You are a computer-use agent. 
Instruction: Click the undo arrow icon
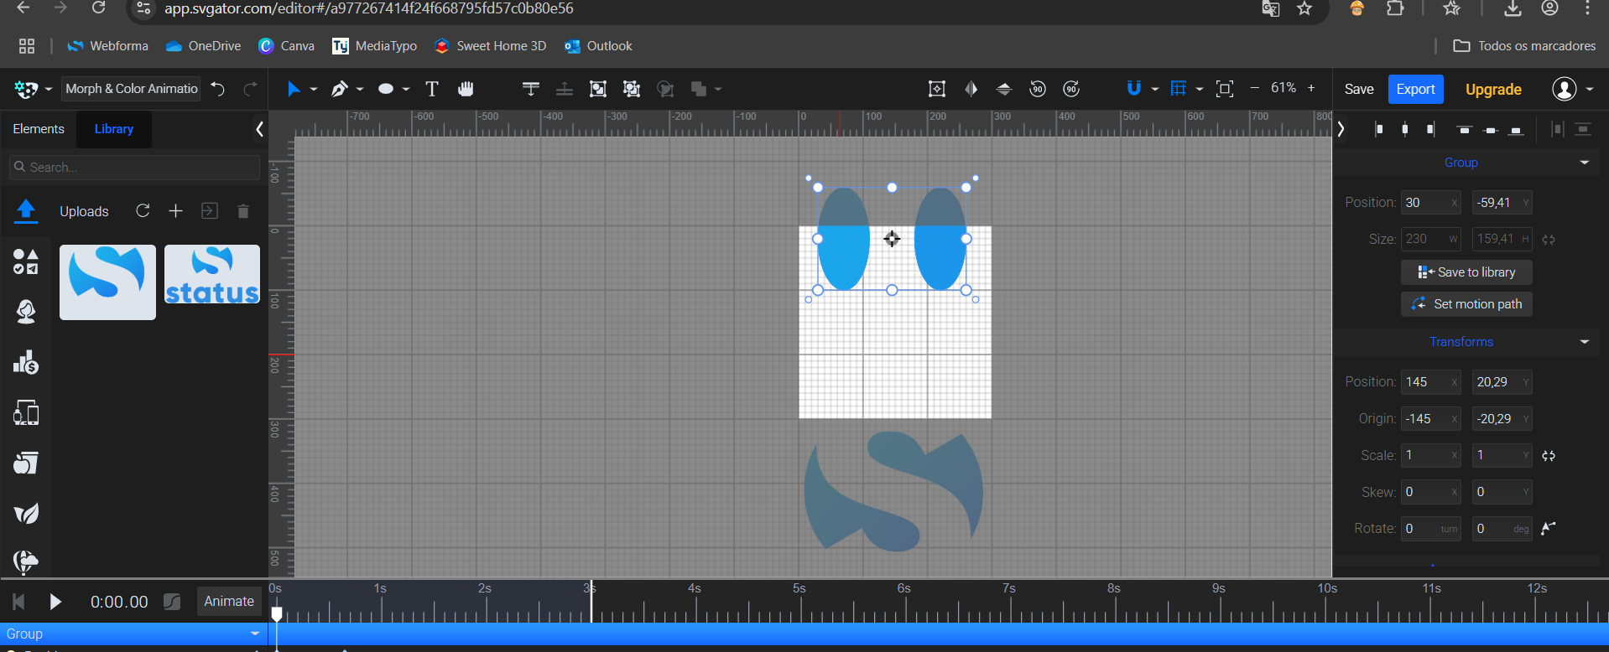pyautogui.click(x=218, y=89)
